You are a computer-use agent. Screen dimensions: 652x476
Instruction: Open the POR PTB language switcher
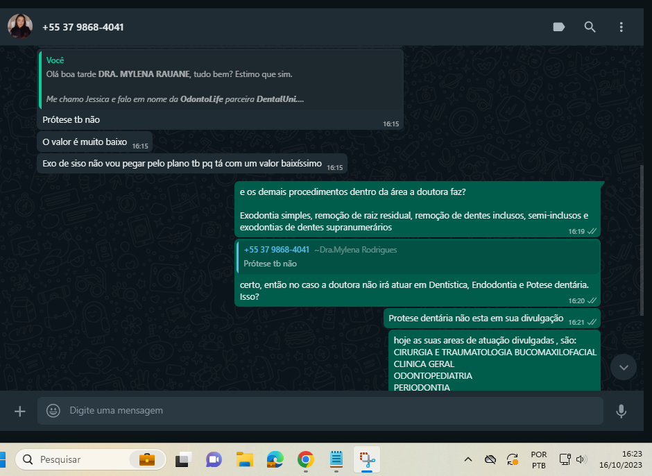coord(538,459)
